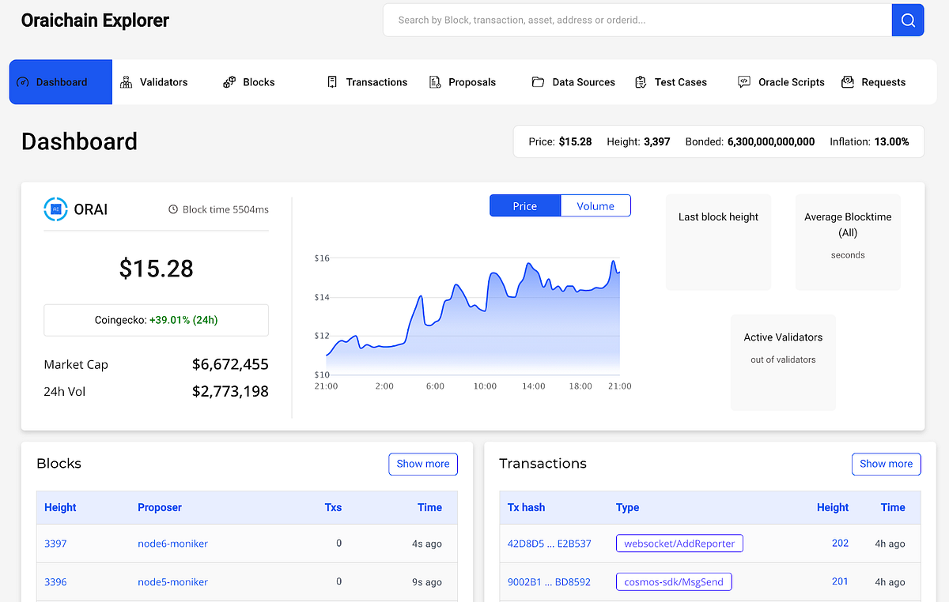Click the Oracle Scripts icon
The image size is (949, 602).
743,81
